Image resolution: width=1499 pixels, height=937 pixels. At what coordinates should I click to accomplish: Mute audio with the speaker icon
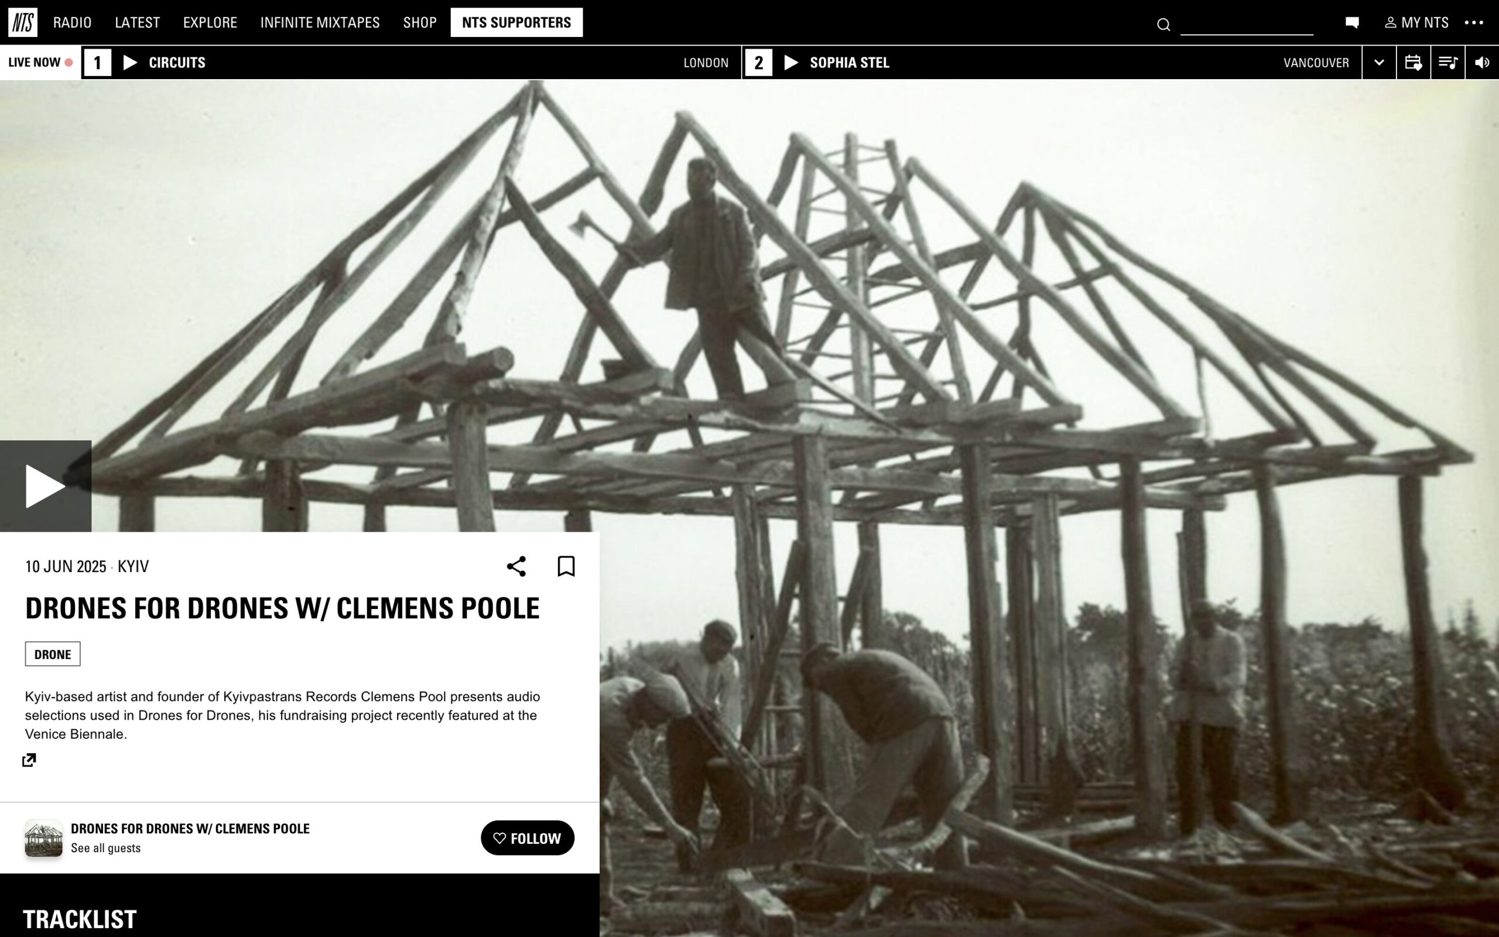click(1482, 63)
